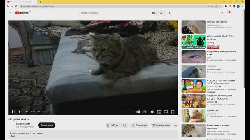Screen dimensions: 250x140
Task: Start voice search with microphone icon
Action: 170,13
